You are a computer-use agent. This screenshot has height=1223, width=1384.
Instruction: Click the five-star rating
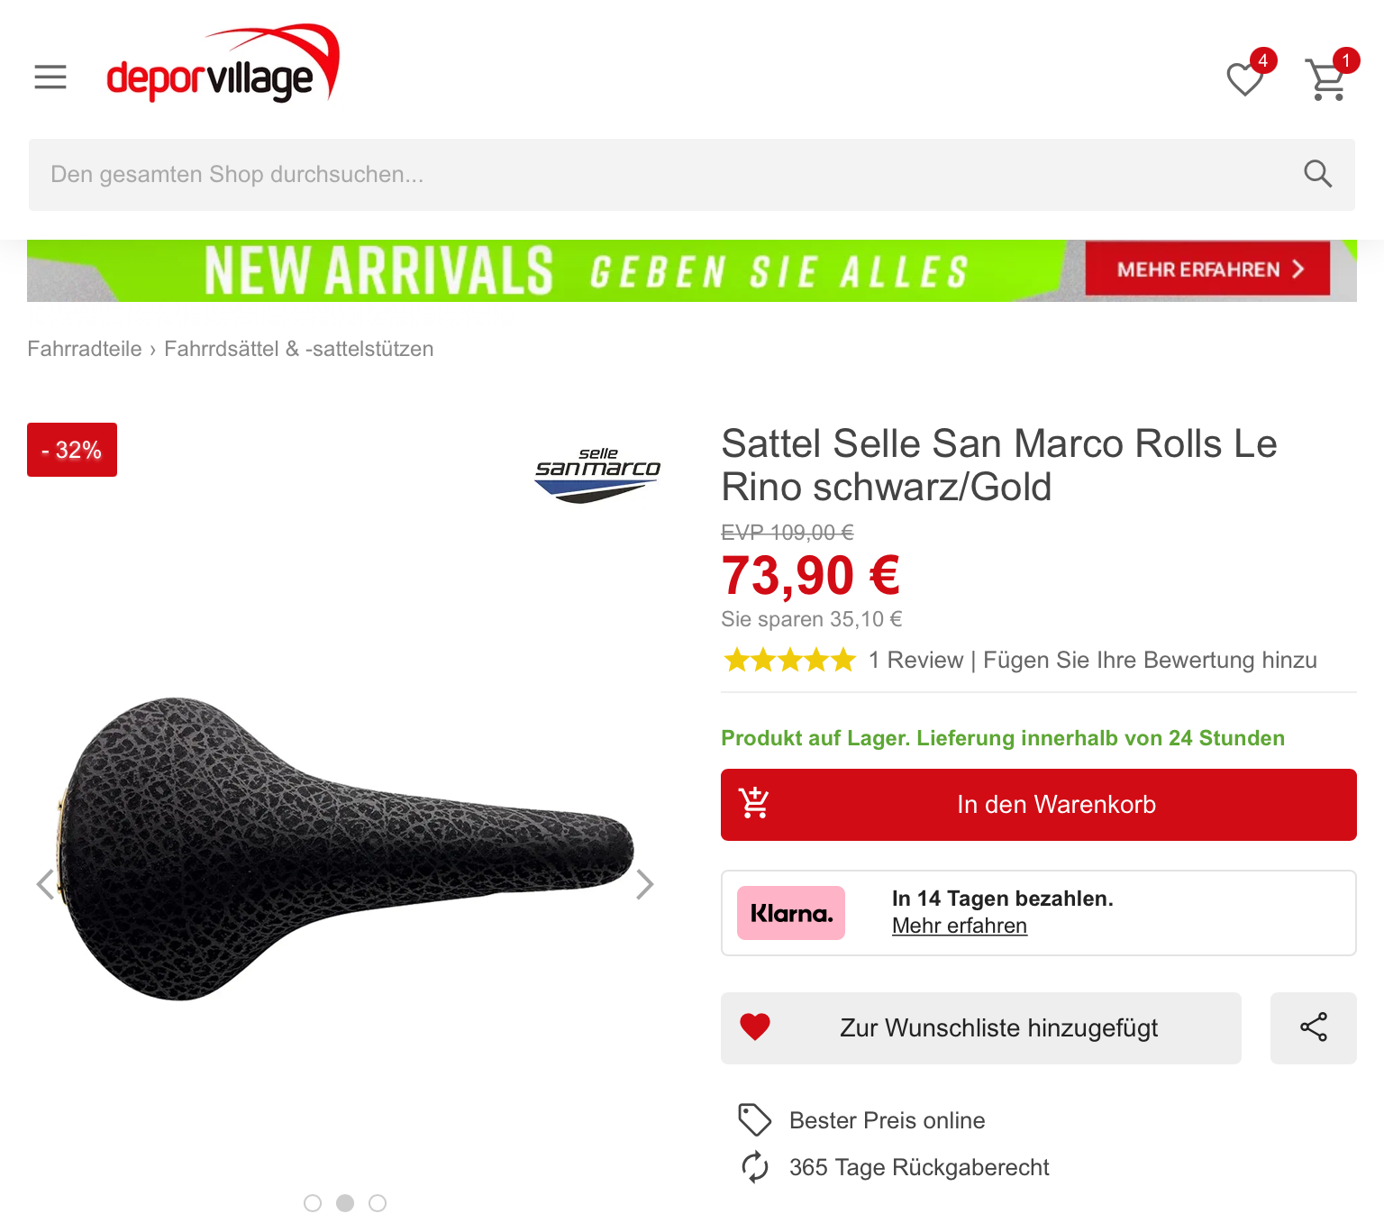789,660
